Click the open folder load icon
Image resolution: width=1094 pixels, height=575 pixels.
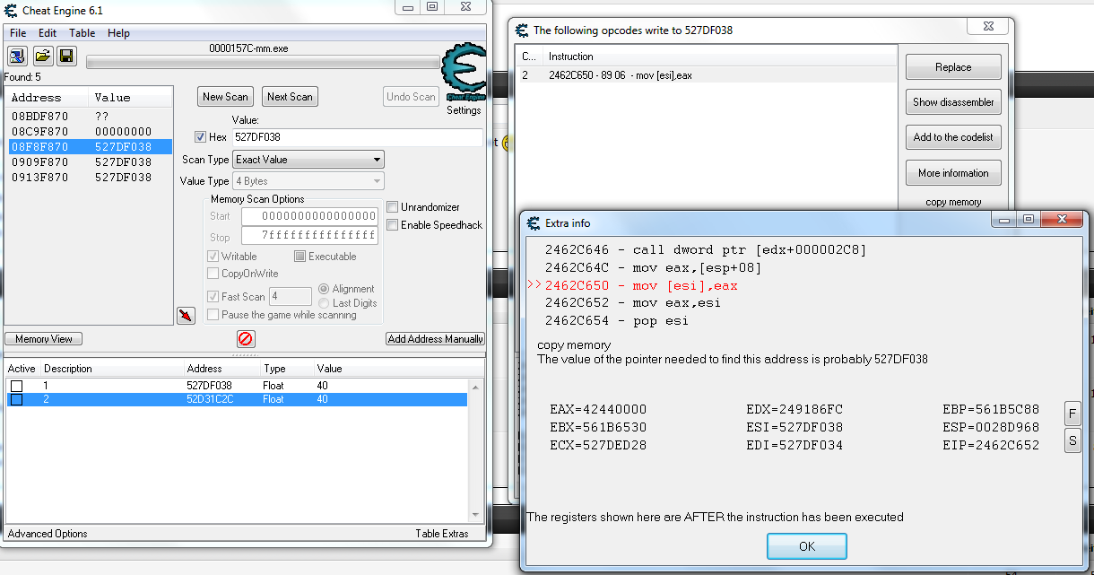coord(42,57)
